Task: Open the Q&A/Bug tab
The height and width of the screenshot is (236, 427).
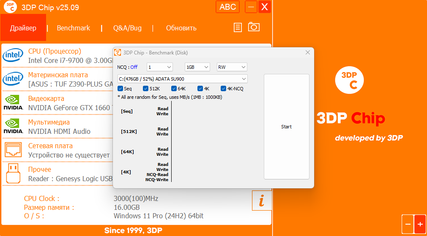Action: tap(127, 28)
